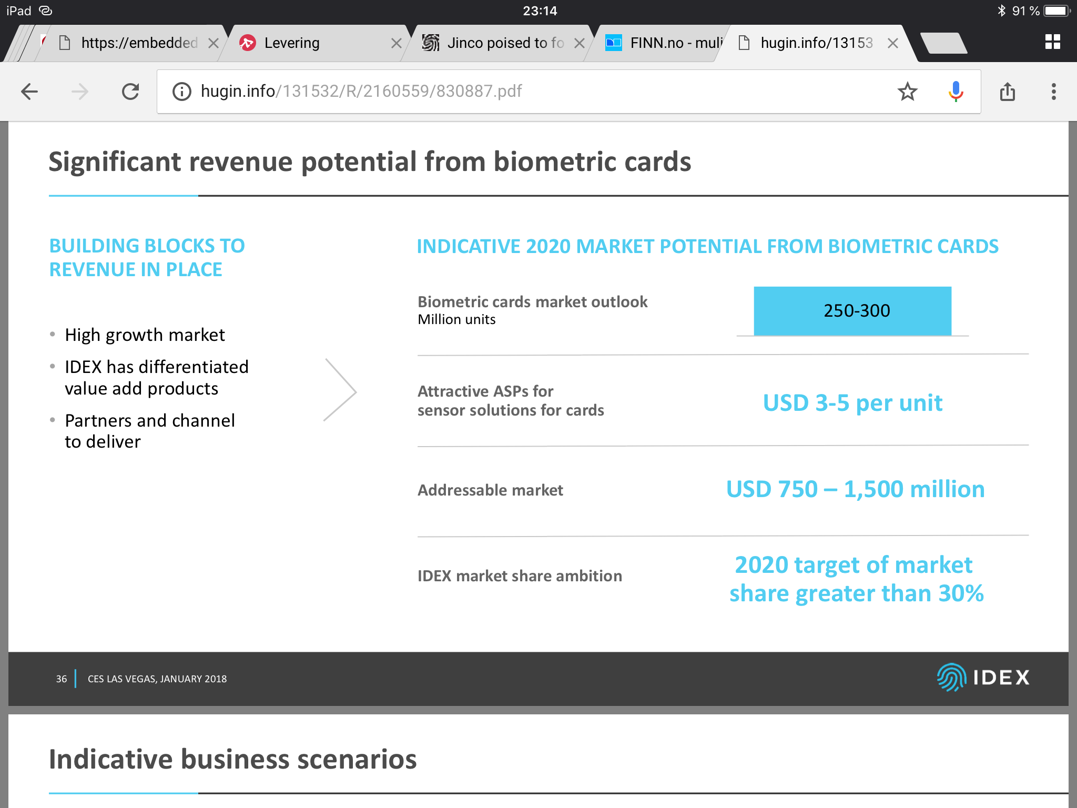This screenshot has width=1077, height=808.
Task: Tap the hugin.info URL address field
Action: [x=568, y=92]
